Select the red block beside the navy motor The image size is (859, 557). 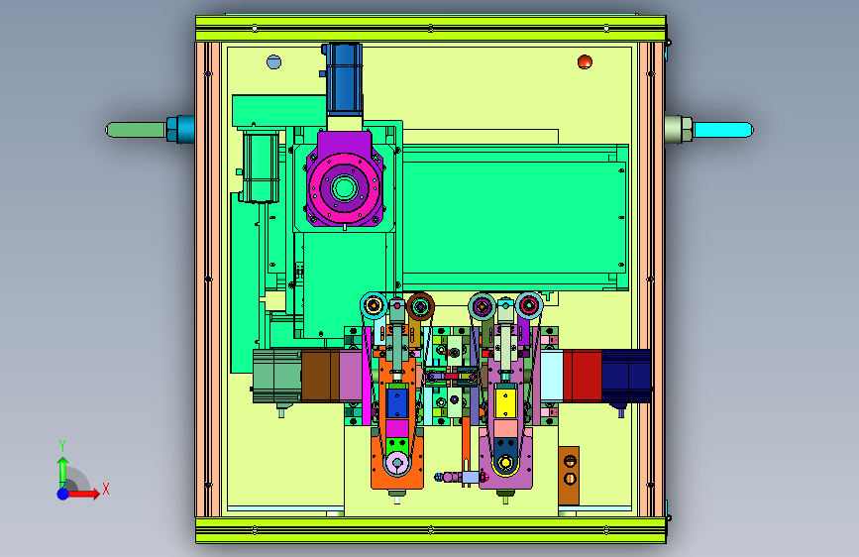pos(583,376)
